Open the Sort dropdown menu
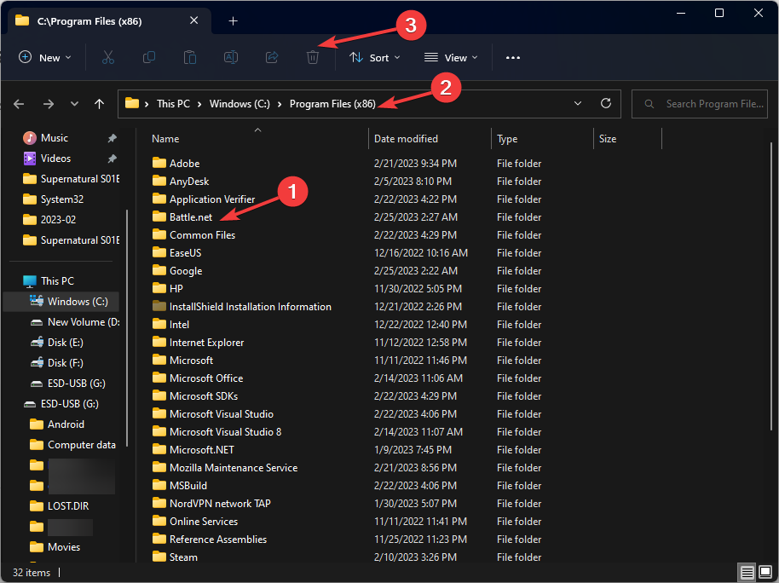The image size is (779, 583). [x=375, y=58]
